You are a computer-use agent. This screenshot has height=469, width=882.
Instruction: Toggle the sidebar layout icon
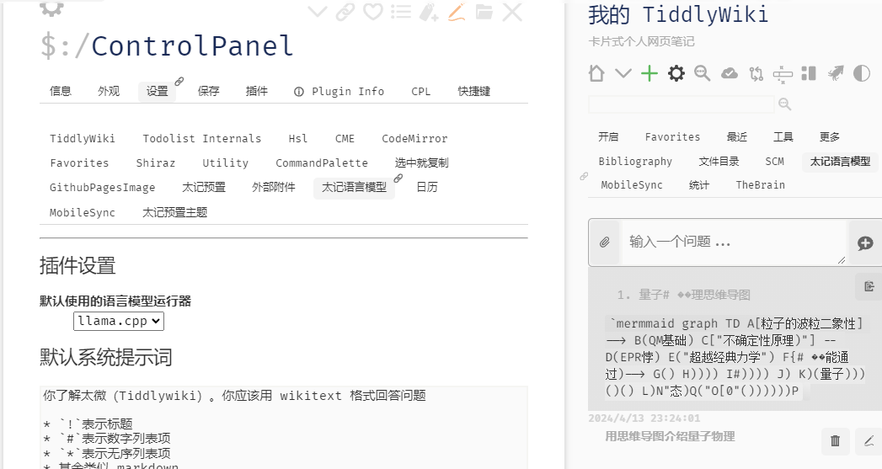click(809, 74)
